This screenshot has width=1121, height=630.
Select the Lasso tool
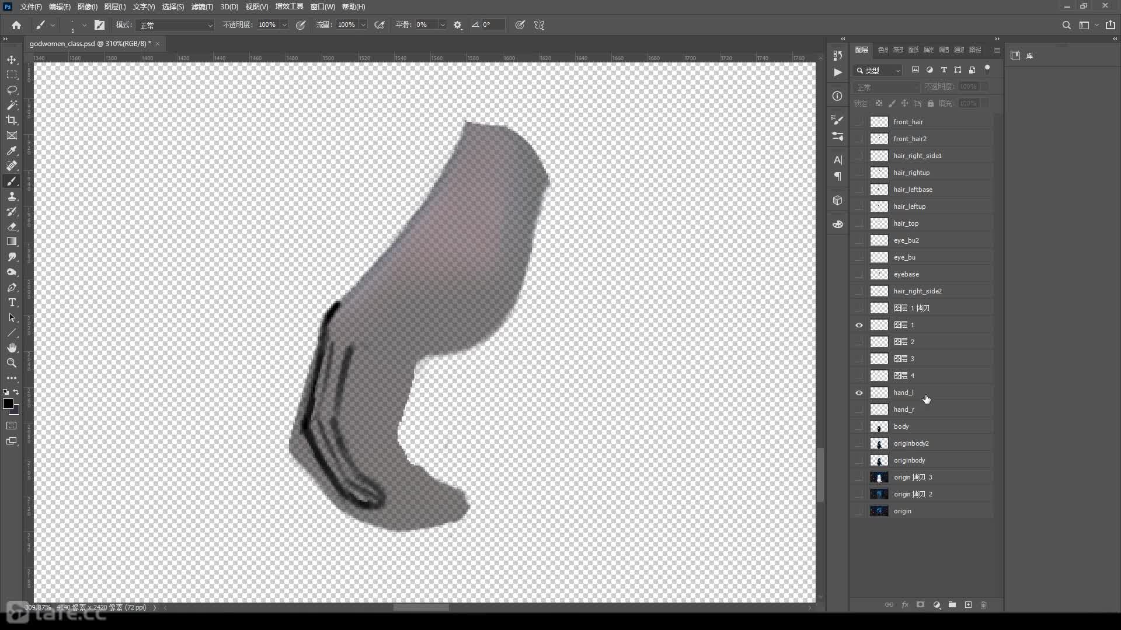pos(12,90)
